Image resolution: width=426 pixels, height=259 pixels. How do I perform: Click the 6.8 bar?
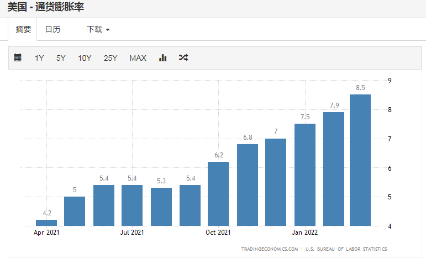pos(248,185)
